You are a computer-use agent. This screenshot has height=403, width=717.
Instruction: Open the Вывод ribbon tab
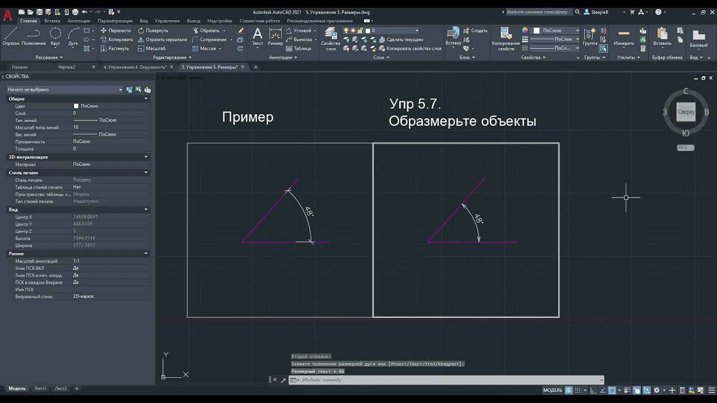[x=193, y=21]
